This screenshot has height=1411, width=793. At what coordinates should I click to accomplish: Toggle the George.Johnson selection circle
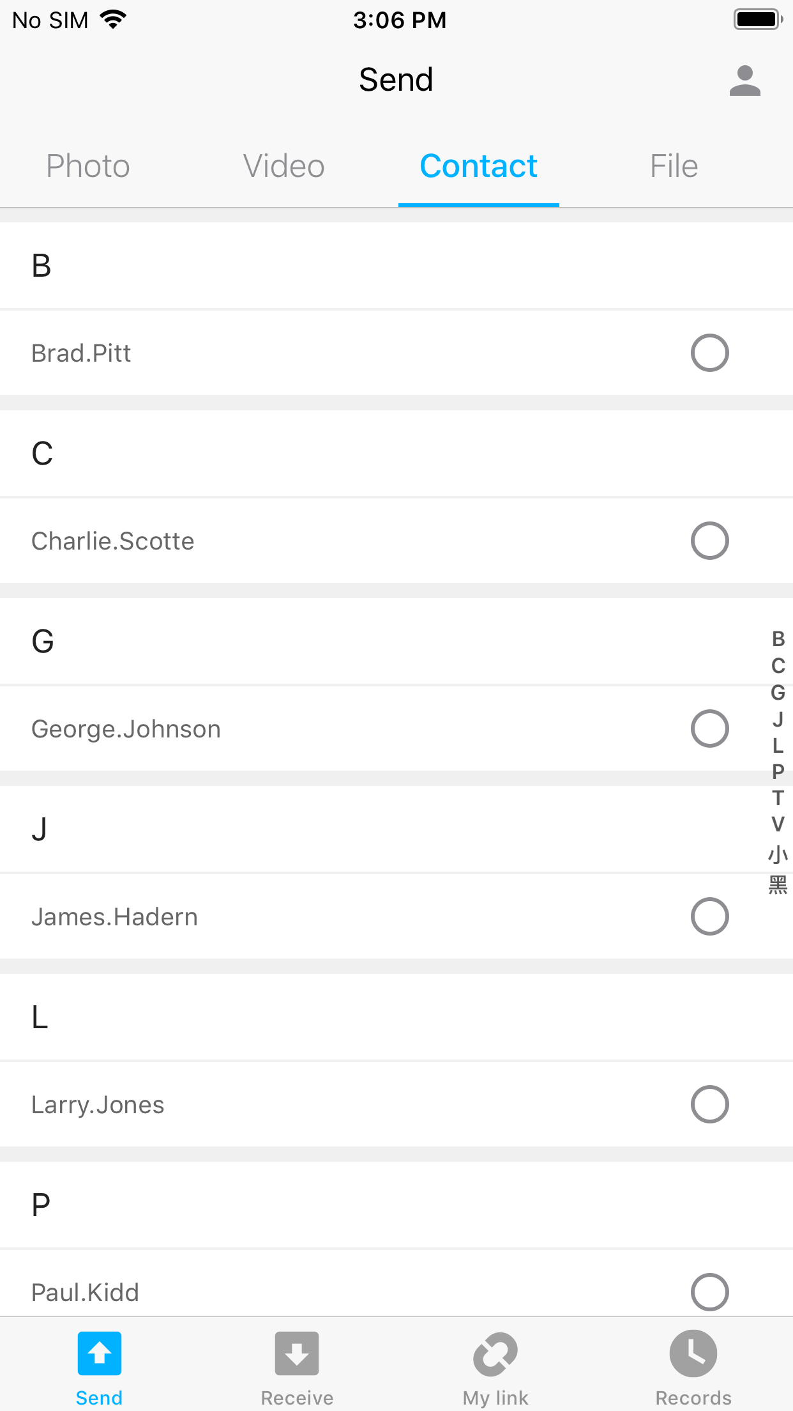click(x=709, y=729)
